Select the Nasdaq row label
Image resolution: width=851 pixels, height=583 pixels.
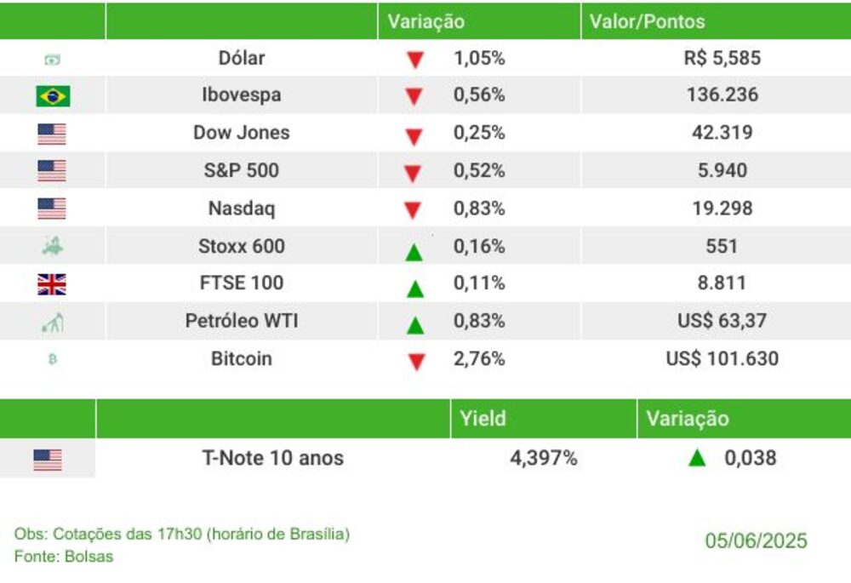[242, 209]
